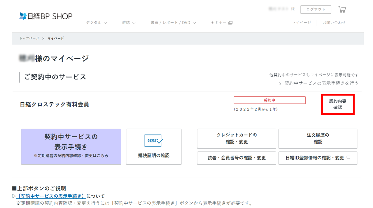Viewport: 373px width, 208px height.
Task: Open the shopping cart icon
Action: [342, 9]
